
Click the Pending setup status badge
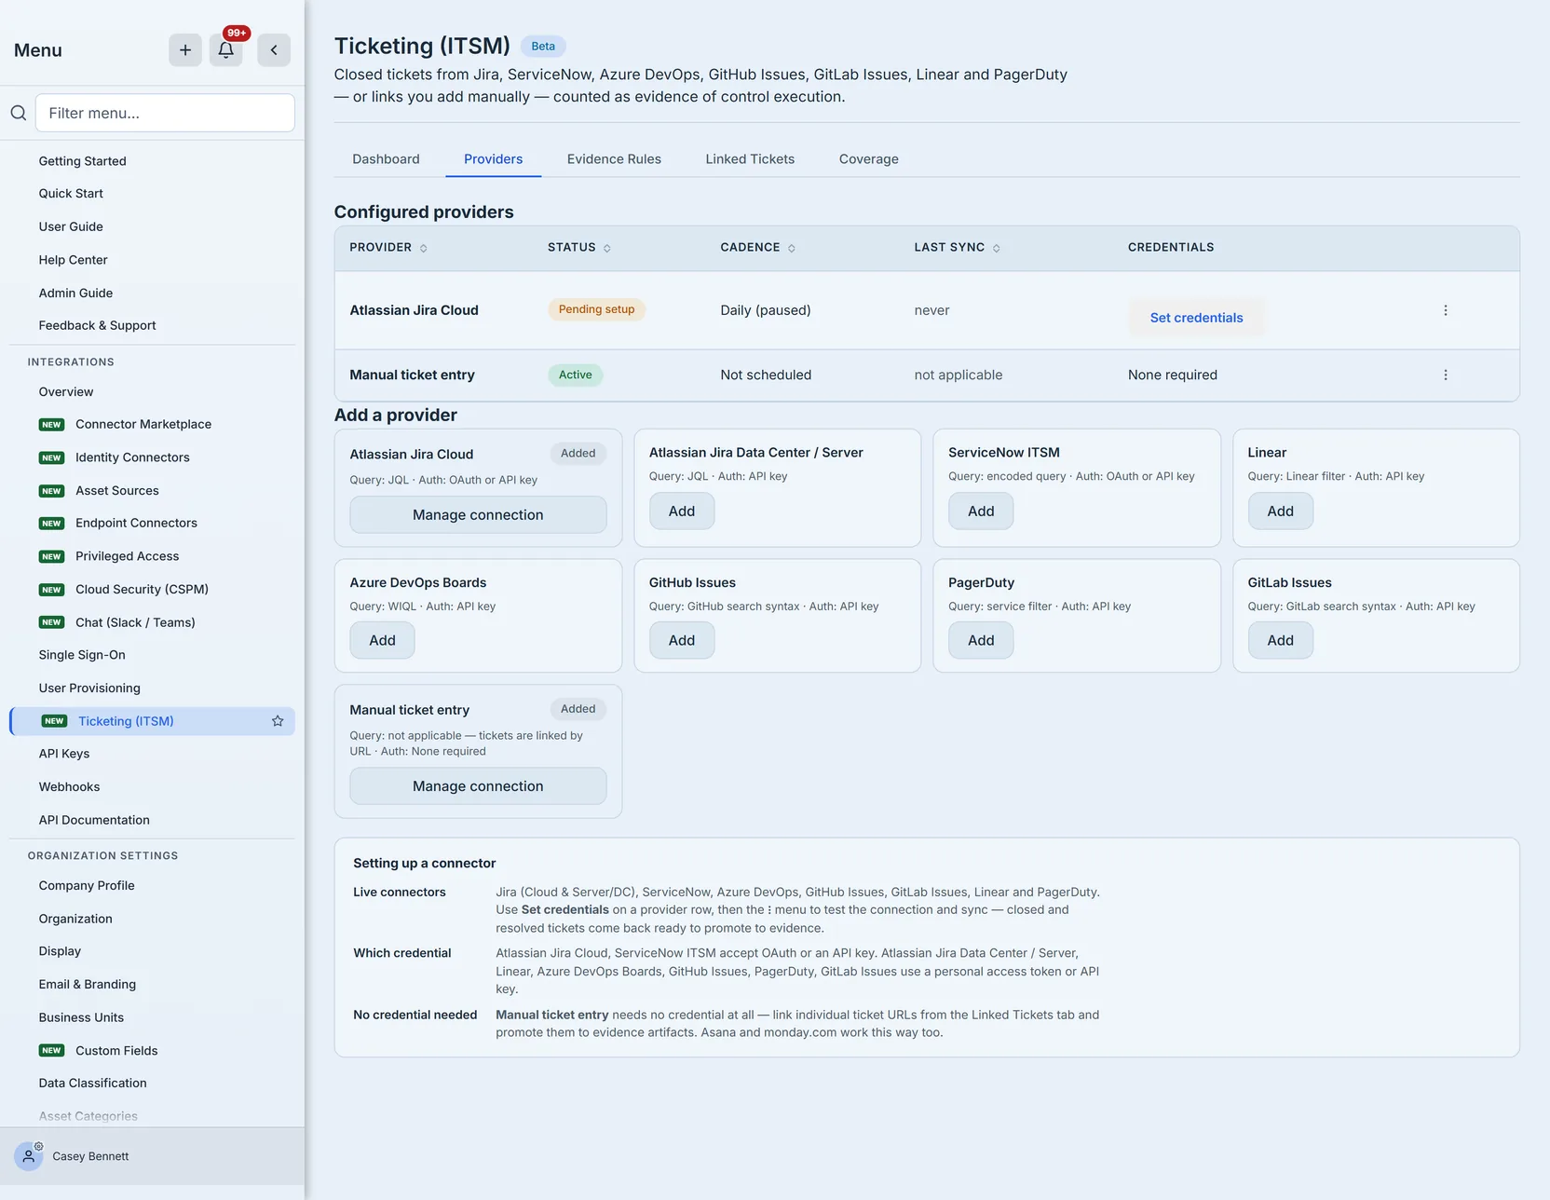coord(596,309)
